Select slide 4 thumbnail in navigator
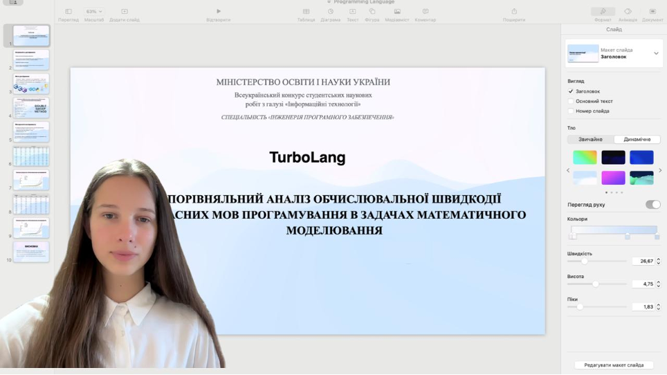Image resolution: width=667 pixels, height=375 pixels. [x=31, y=108]
